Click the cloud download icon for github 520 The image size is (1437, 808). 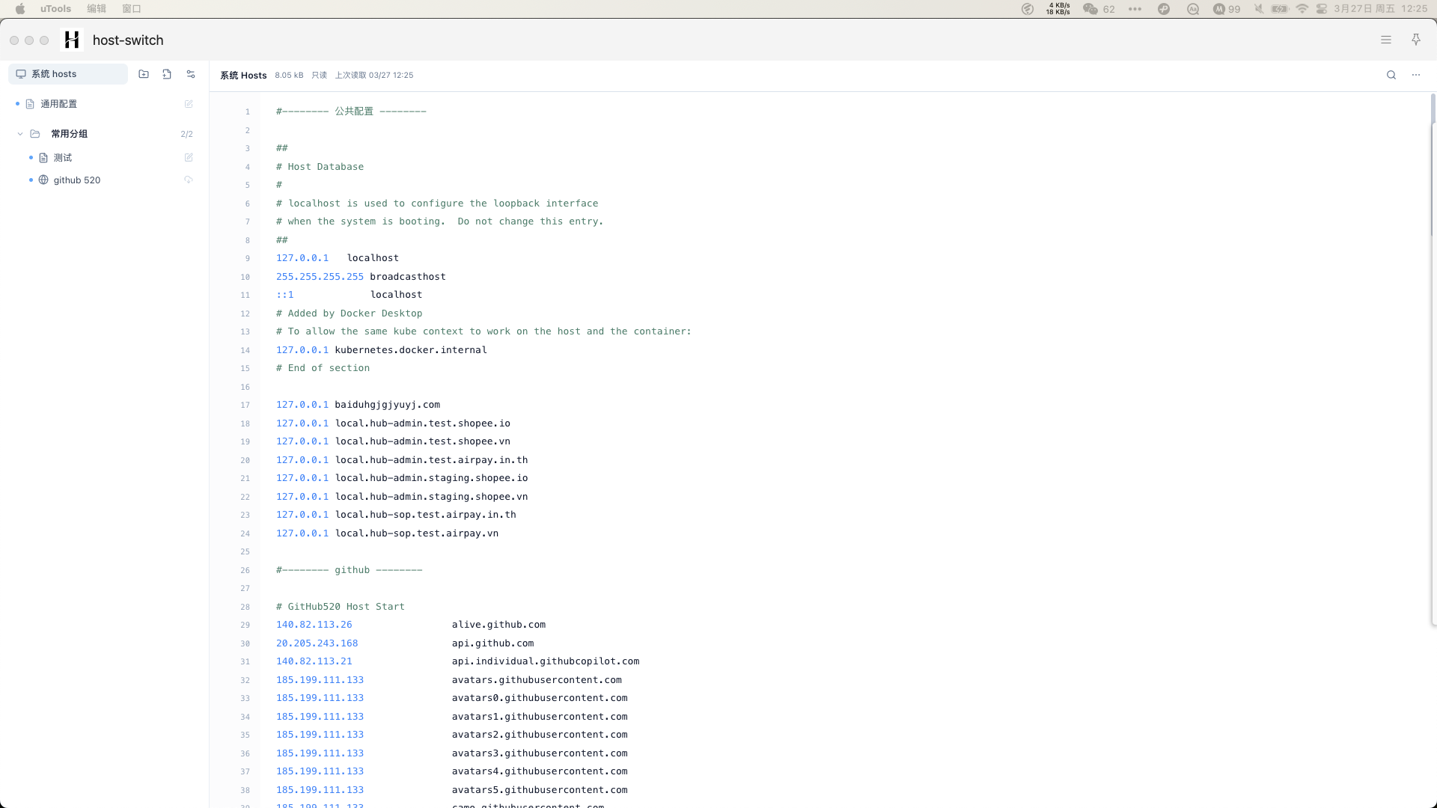coord(189,180)
